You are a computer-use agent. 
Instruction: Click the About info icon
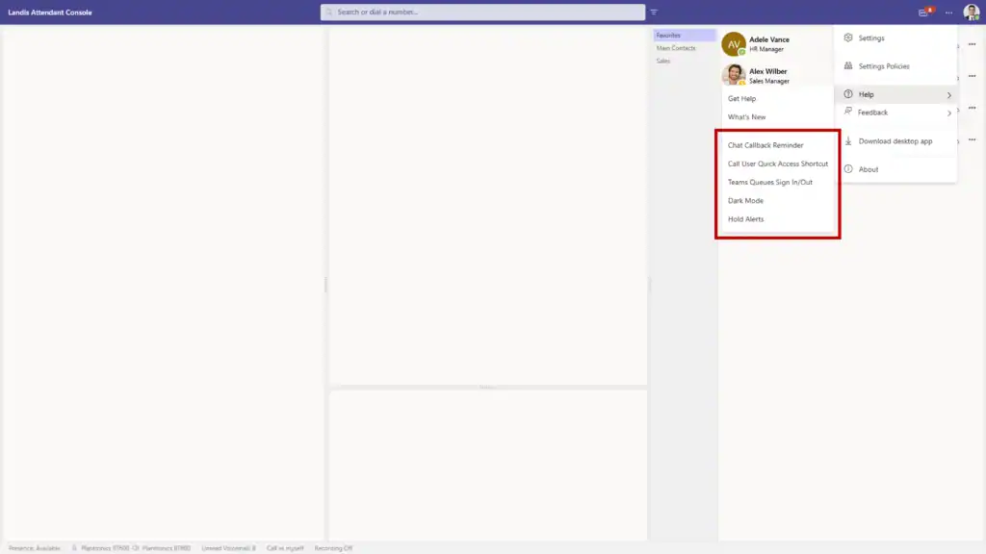[847, 168]
